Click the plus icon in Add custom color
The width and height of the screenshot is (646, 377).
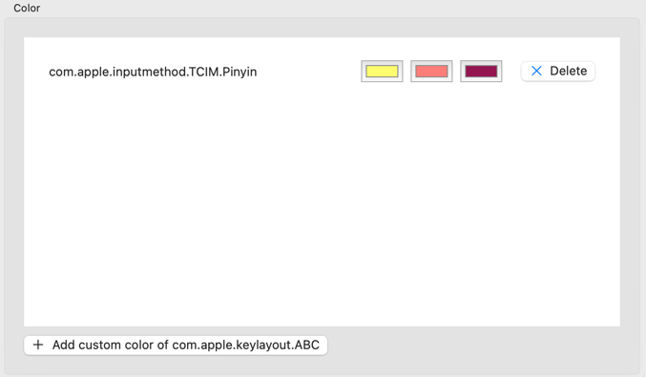tap(38, 345)
